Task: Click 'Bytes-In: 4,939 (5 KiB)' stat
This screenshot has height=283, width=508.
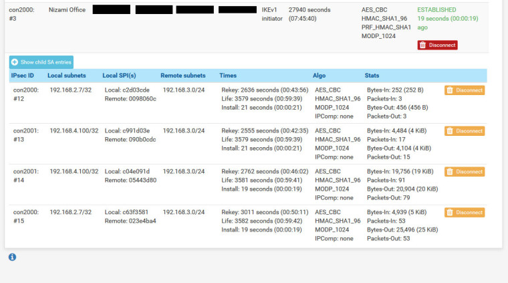Action: pos(397,212)
